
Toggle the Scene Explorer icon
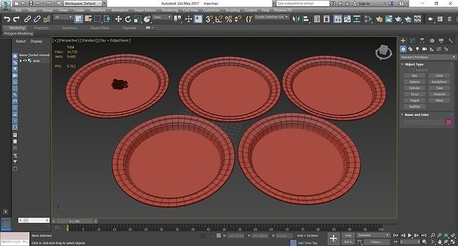tap(317, 19)
